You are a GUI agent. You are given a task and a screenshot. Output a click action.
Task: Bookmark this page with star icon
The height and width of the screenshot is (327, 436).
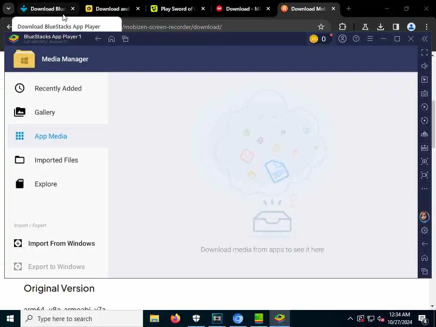[x=321, y=27]
